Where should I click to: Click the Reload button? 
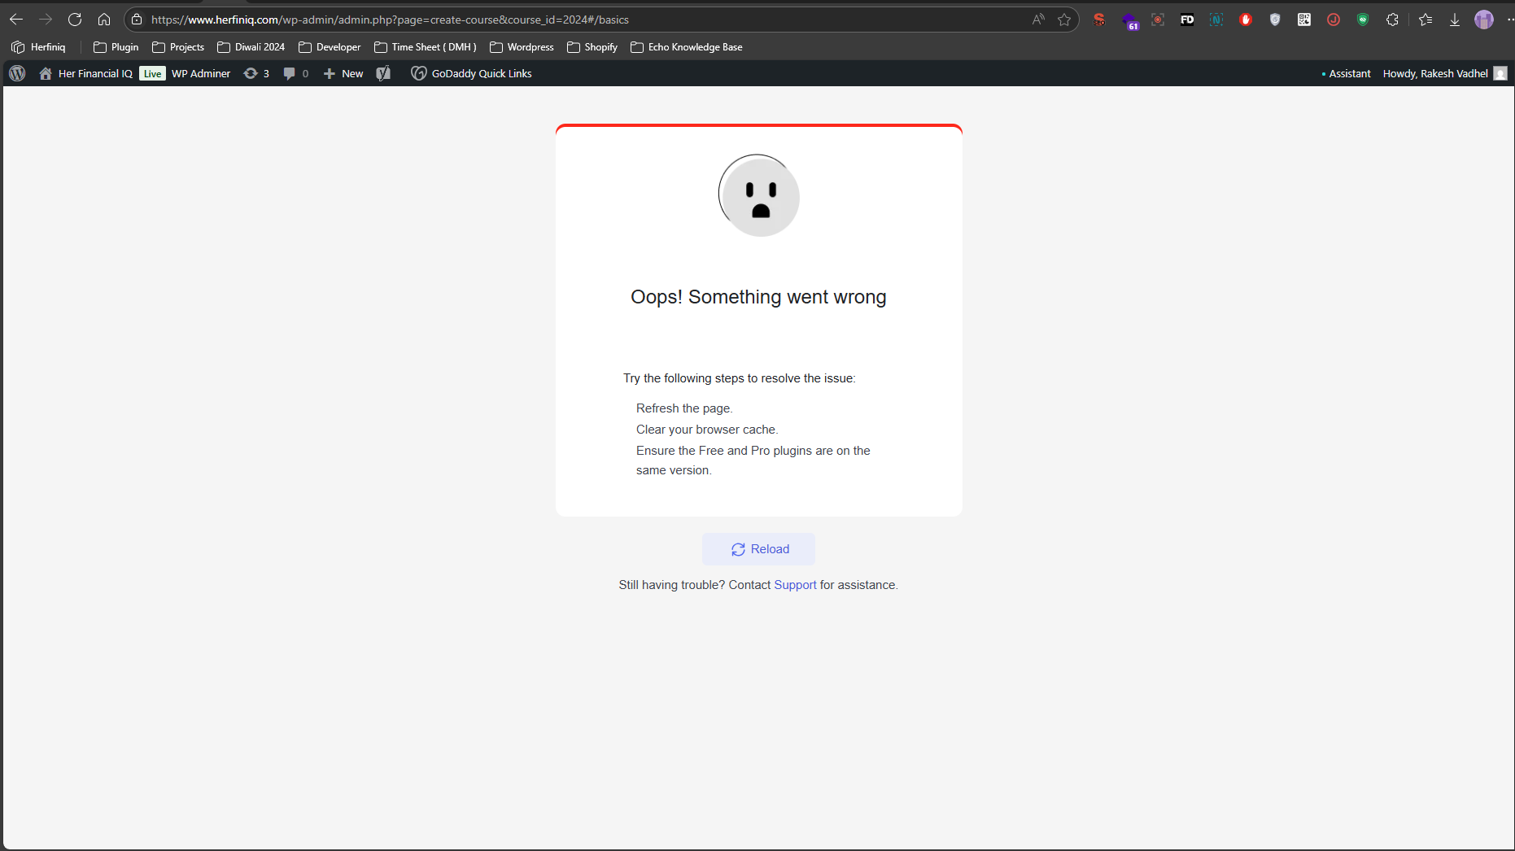[759, 549]
